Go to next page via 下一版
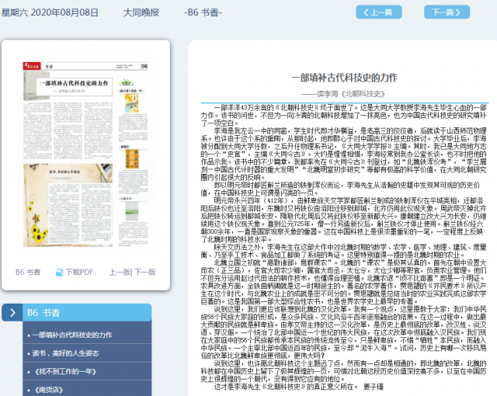 pos(145,273)
